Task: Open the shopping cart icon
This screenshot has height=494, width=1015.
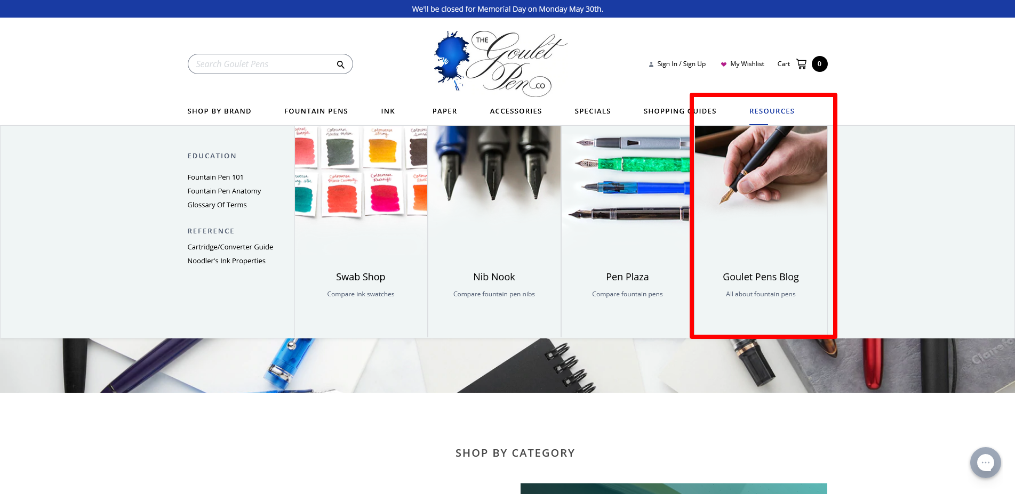Action: click(801, 64)
